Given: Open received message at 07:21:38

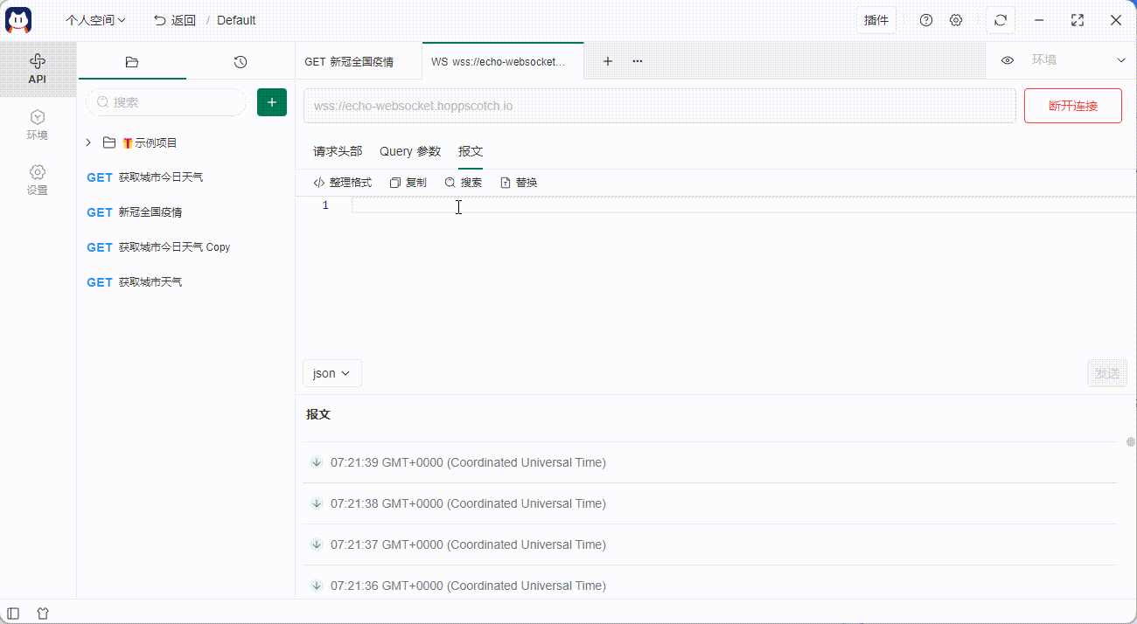Looking at the screenshot, I should 710,503.
